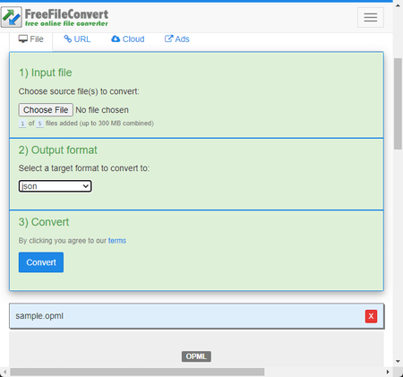The image size is (403, 377).
Task: Click the "3) Convert" heading
Action: tap(44, 222)
